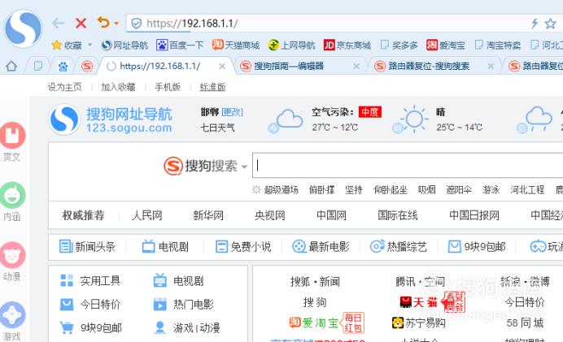Image resolution: width=563 pixels, height=342 pixels.
Task: Click the home icon in tab bar
Action: (x=11, y=66)
